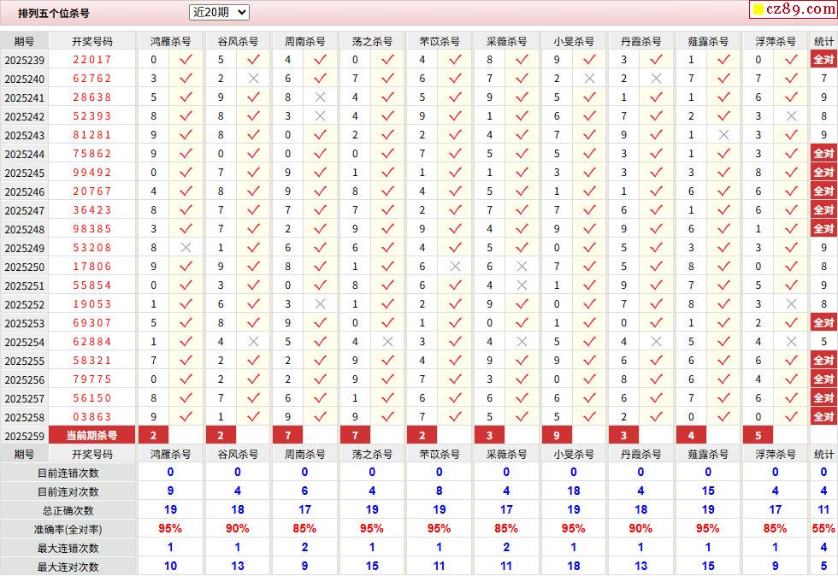Click the 采薇杀号 header in the top row
Viewport: 838px width, 576px height.
point(506,41)
